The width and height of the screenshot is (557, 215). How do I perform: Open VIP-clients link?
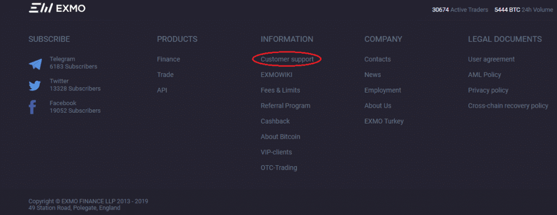(x=276, y=152)
